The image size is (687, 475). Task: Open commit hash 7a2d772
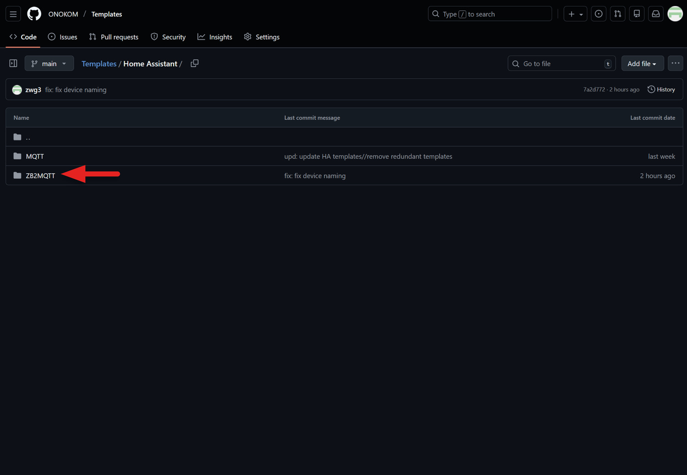pyautogui.click(x=594, y=90)
